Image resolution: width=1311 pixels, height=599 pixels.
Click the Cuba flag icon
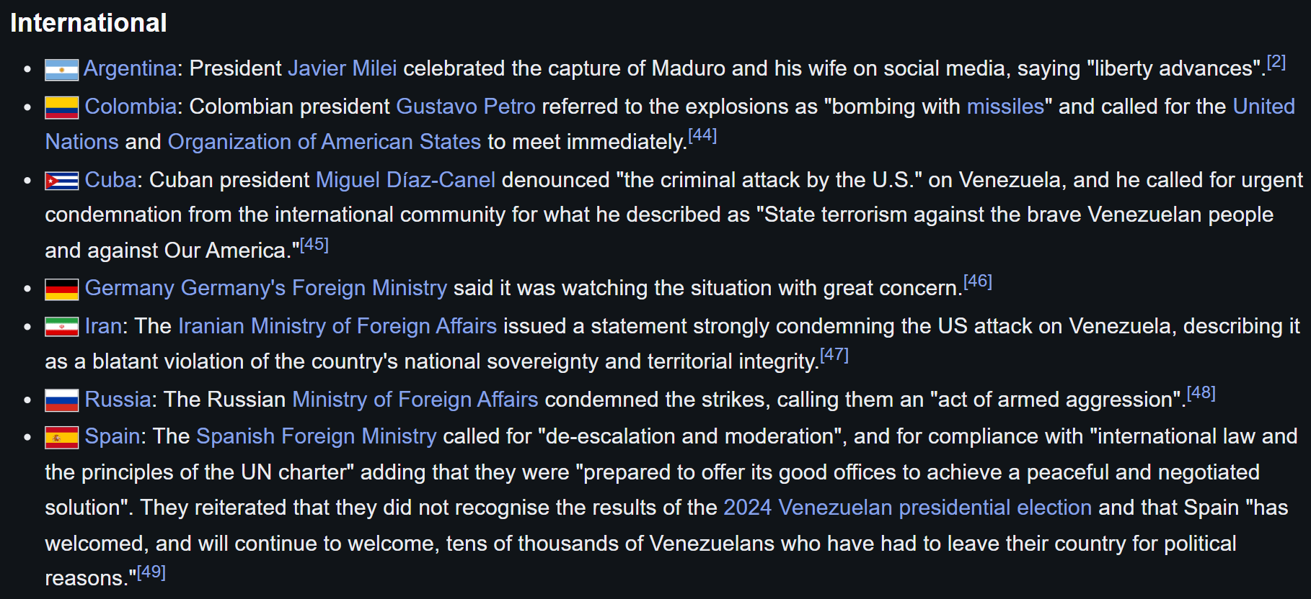61,181
